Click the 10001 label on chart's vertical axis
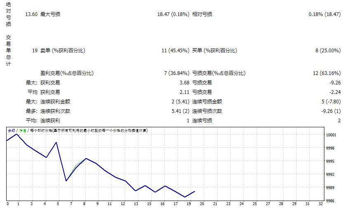This screenshot has height=208, width=345. [331, 135]
